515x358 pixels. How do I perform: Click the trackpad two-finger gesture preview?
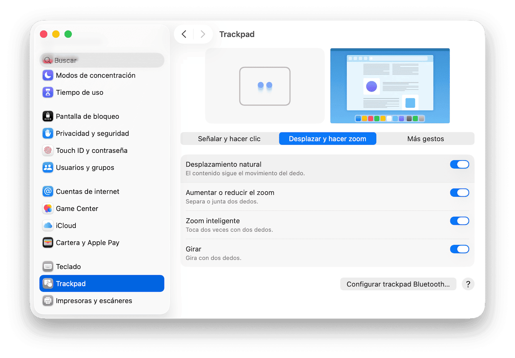(265, 86)
